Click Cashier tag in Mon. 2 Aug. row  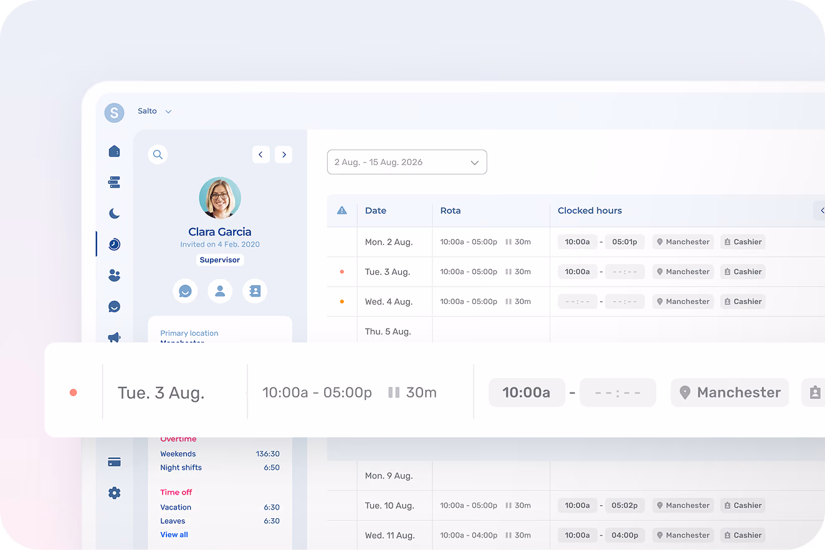click(x=743, y=242)
